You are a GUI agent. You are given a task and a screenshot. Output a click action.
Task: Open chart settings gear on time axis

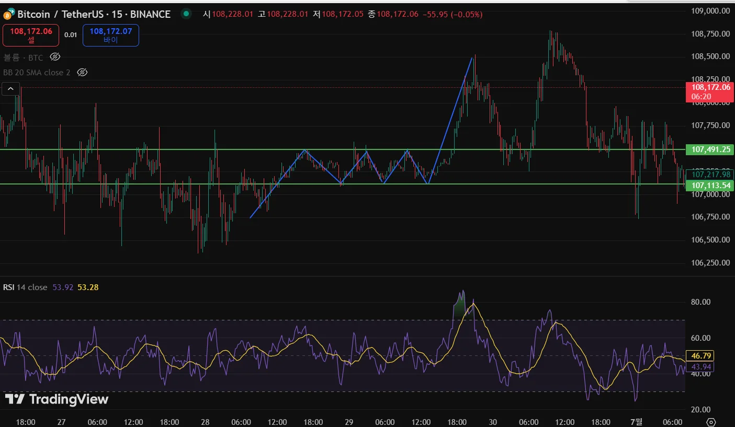pos(710,422)
